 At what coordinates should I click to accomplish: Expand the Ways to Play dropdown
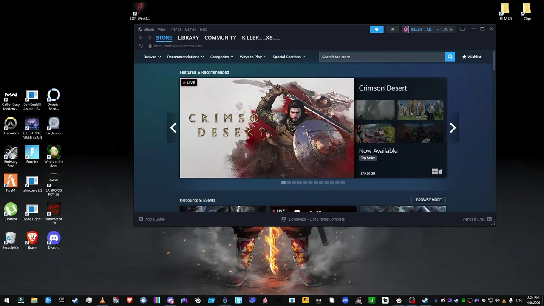(253, 57)
